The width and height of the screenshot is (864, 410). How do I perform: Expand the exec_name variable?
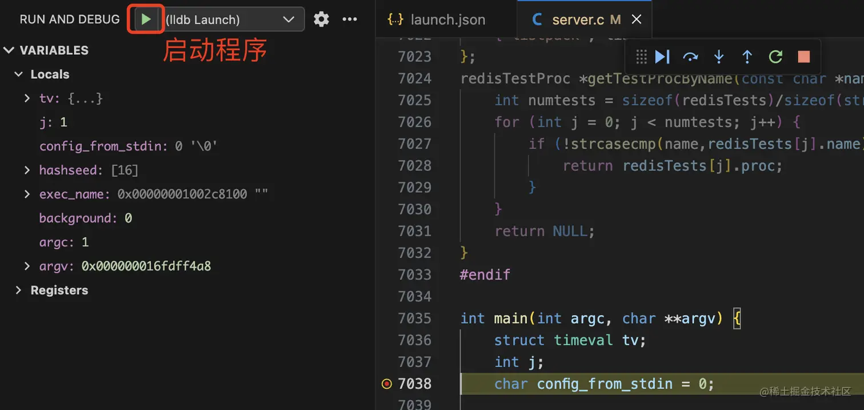[27, 194]
